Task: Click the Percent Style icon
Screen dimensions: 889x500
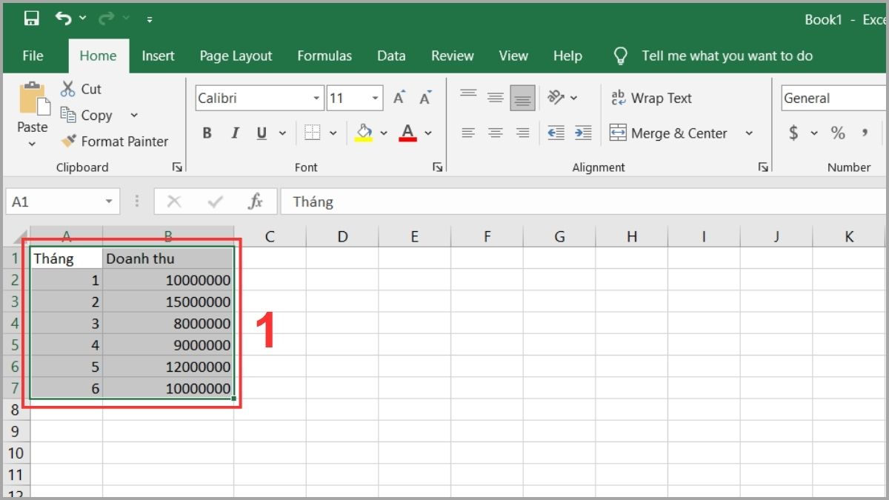Action: [x=838, y=133]
